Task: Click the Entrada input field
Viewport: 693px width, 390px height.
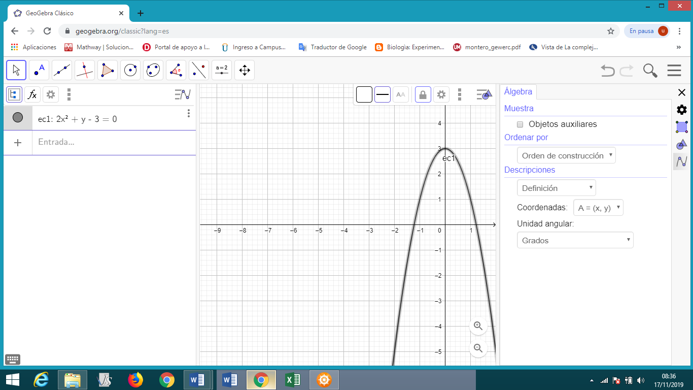Action: [101, 143]
